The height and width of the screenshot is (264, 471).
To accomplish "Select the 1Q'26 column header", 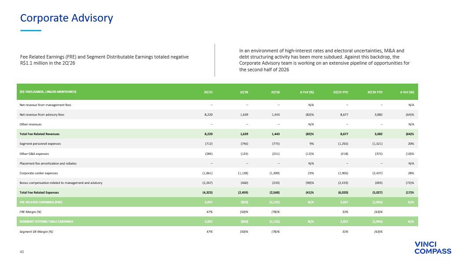I will 244,92.
